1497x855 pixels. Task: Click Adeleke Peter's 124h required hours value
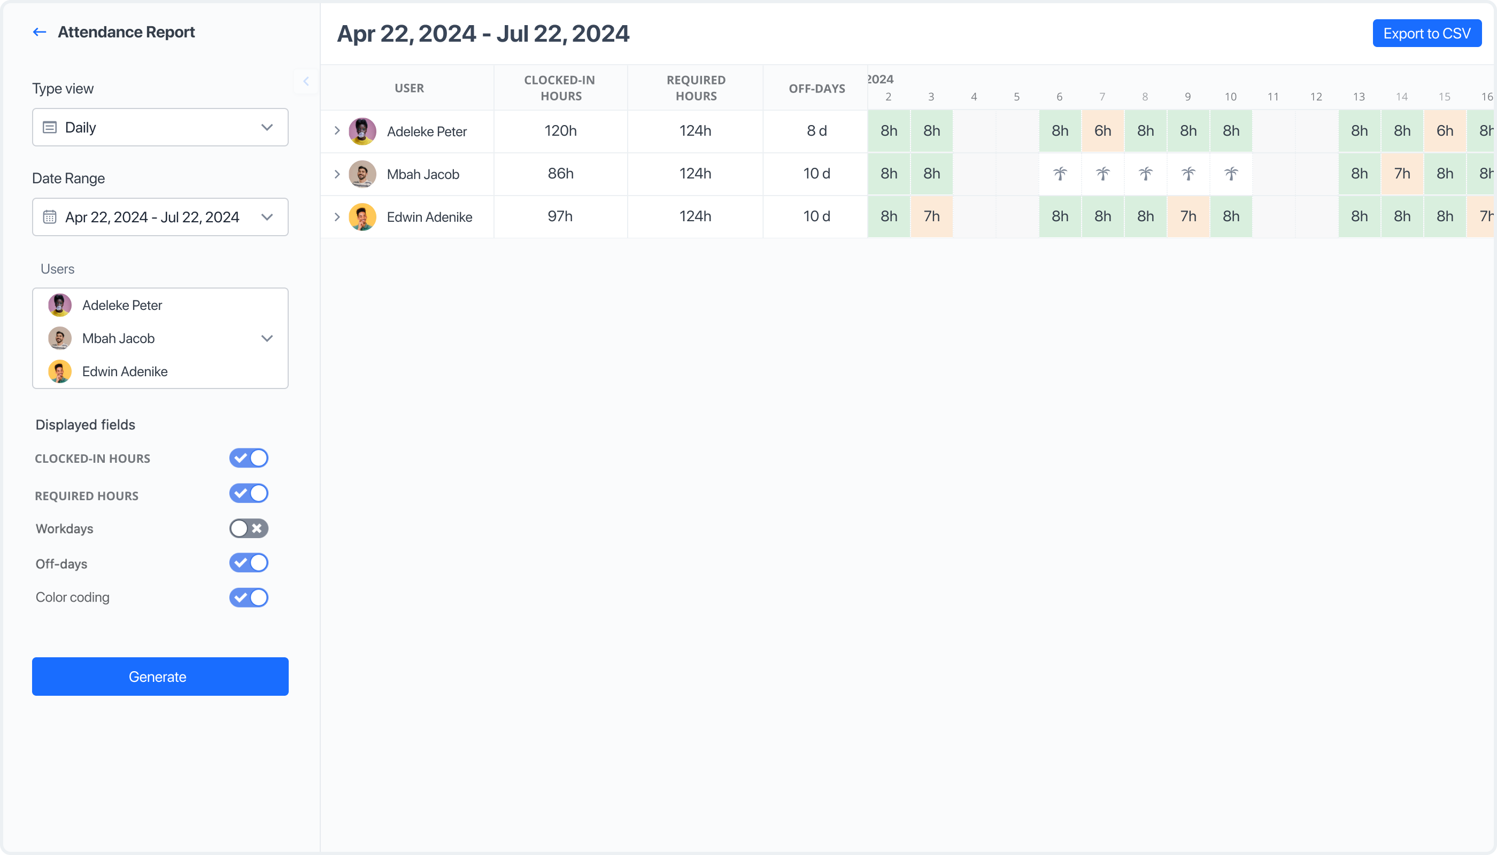(696, 131)
